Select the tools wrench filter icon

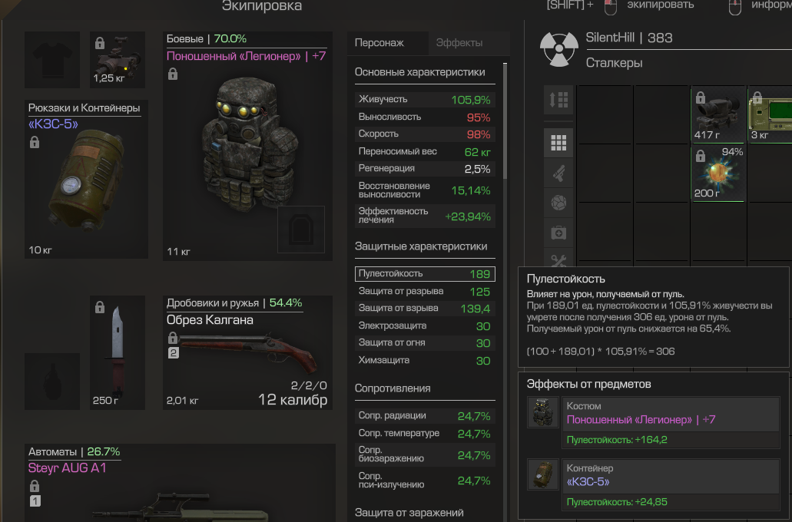pyautogui.click(x=558, y=259)
